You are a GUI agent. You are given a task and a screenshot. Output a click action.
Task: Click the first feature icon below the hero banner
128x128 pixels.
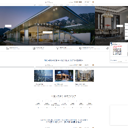pyautogui.click(x=7, y=48)
